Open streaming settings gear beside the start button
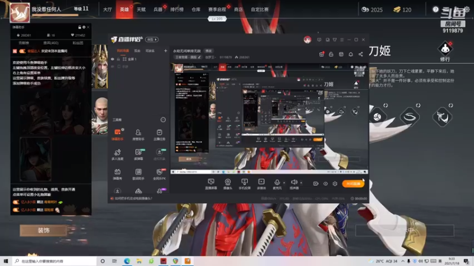The height and width of the screenshot is (266, 474). [x=335, y=183]
